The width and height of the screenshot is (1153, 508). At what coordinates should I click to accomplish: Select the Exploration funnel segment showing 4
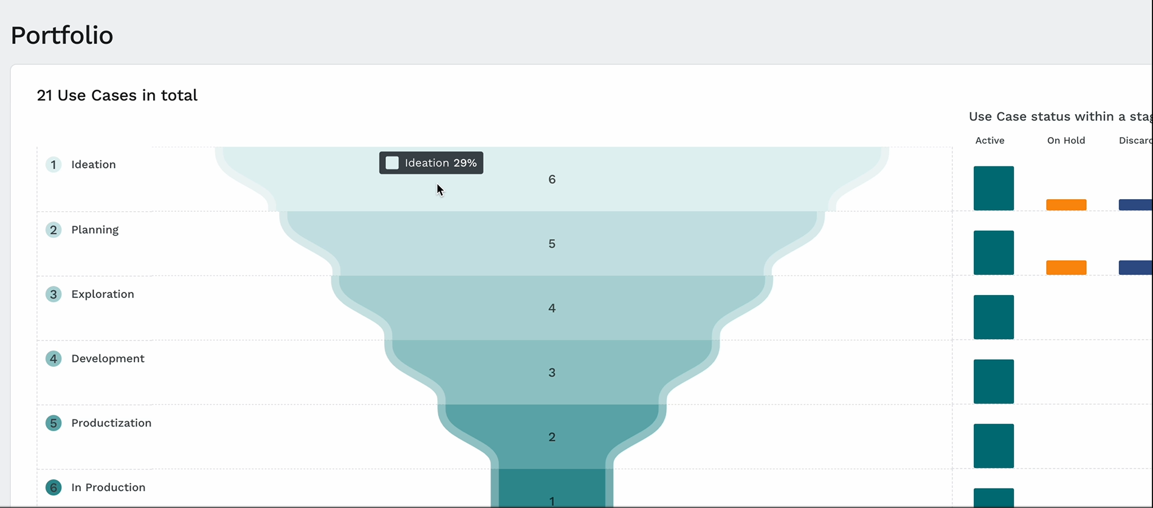pos(552,308)
